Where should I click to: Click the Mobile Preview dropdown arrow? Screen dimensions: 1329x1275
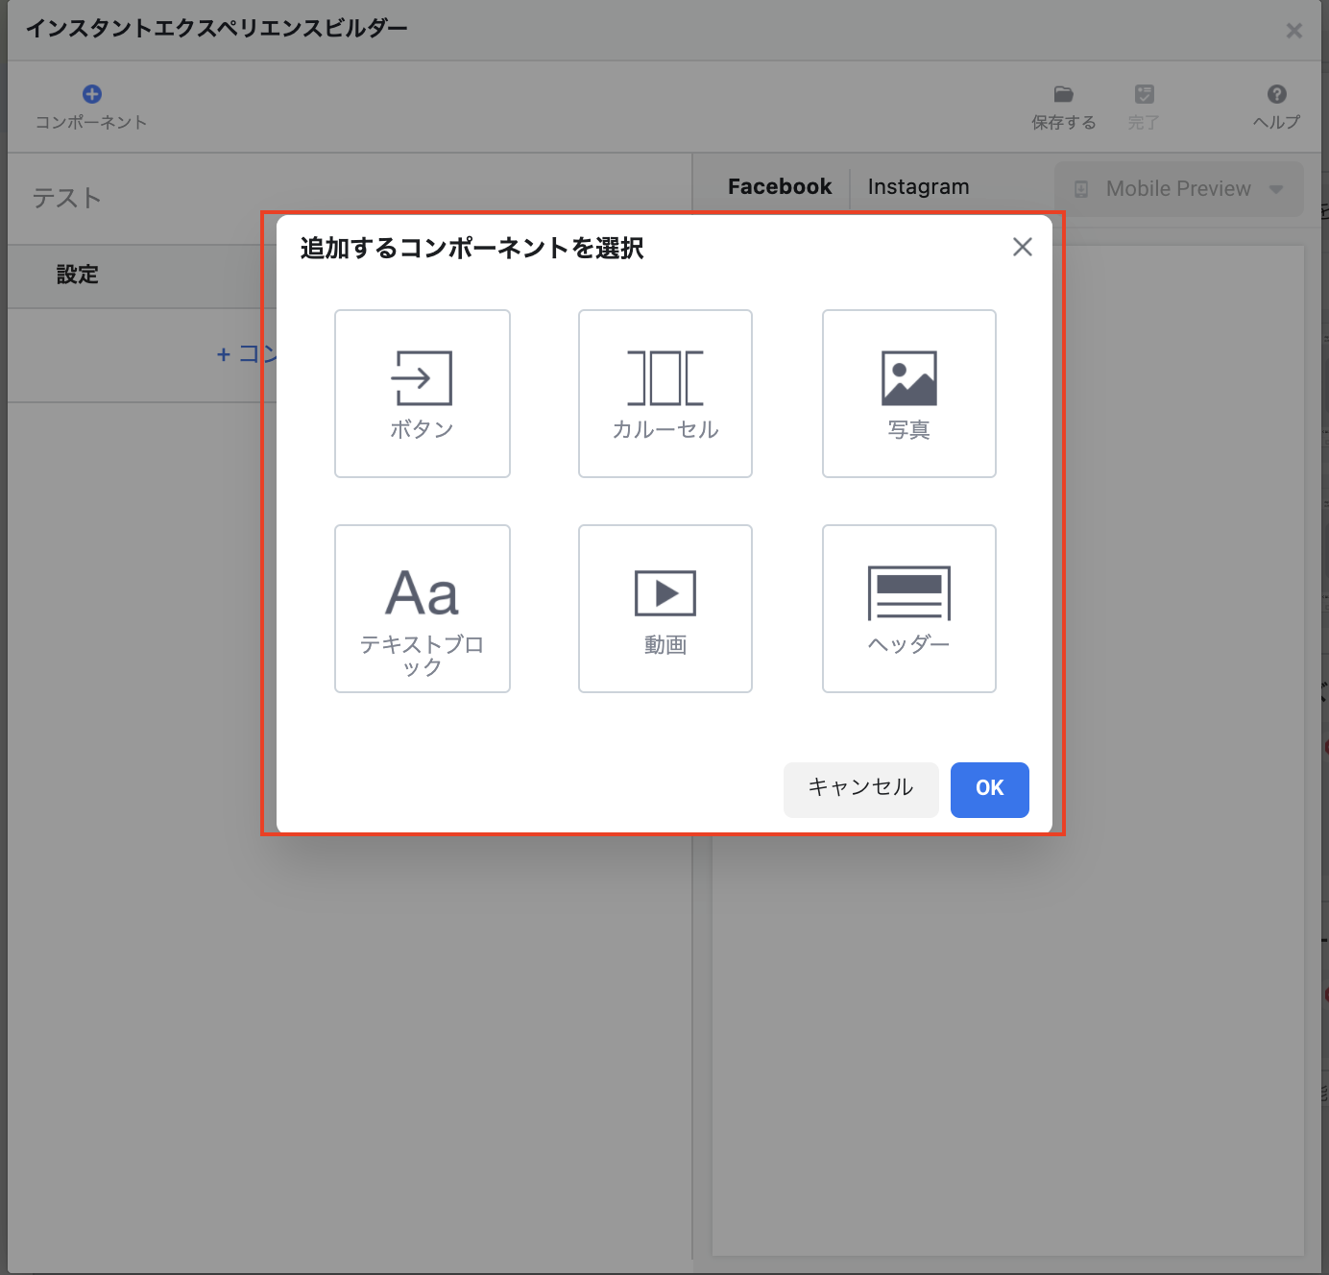1276,189
